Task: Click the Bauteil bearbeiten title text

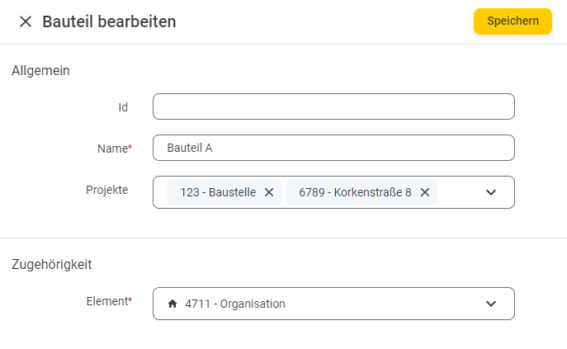Action: coord(109,21)
